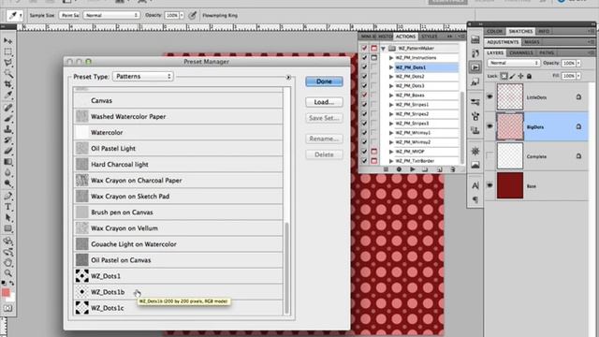Toggle checkbox for WZ_PatternMaker set
The image size is (599, 337).
coord(364,48)
